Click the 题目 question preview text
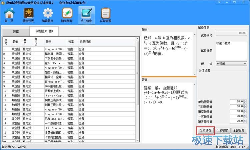Screen dimensions: 250x150 coord(167,46)
